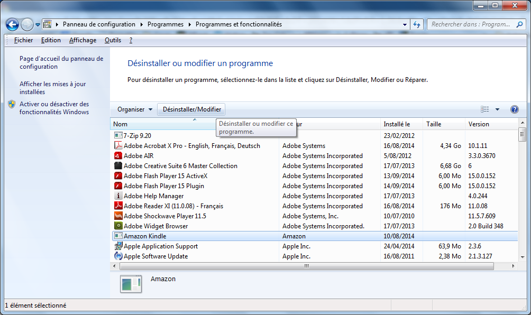
Task: Click the Windows features shield icon
Action: click(x=12, y=104)
